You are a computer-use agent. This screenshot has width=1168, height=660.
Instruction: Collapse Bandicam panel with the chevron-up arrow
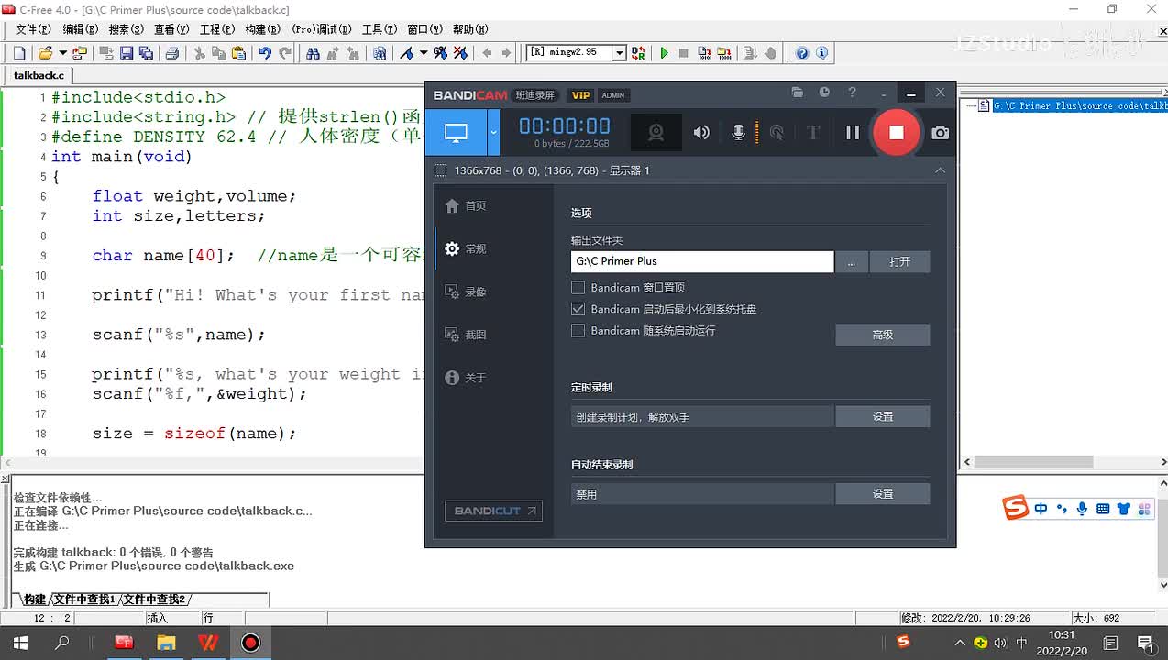coord(940,170)
